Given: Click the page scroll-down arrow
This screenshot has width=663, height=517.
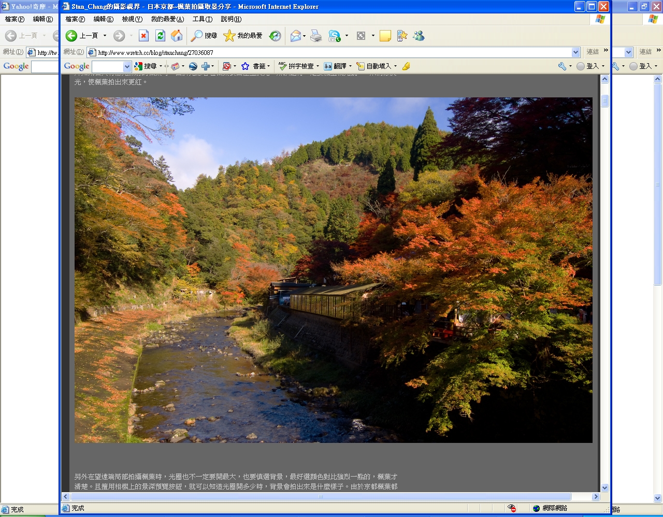Looking at the screenshot, I should tap(604, 487).
